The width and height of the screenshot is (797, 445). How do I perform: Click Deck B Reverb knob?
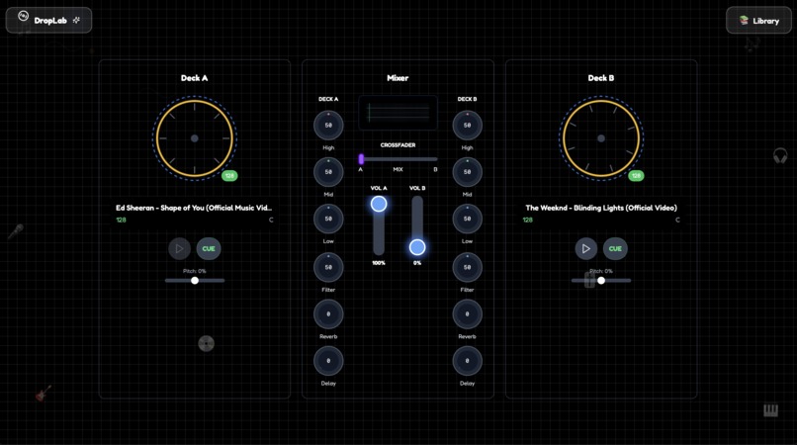467,313
